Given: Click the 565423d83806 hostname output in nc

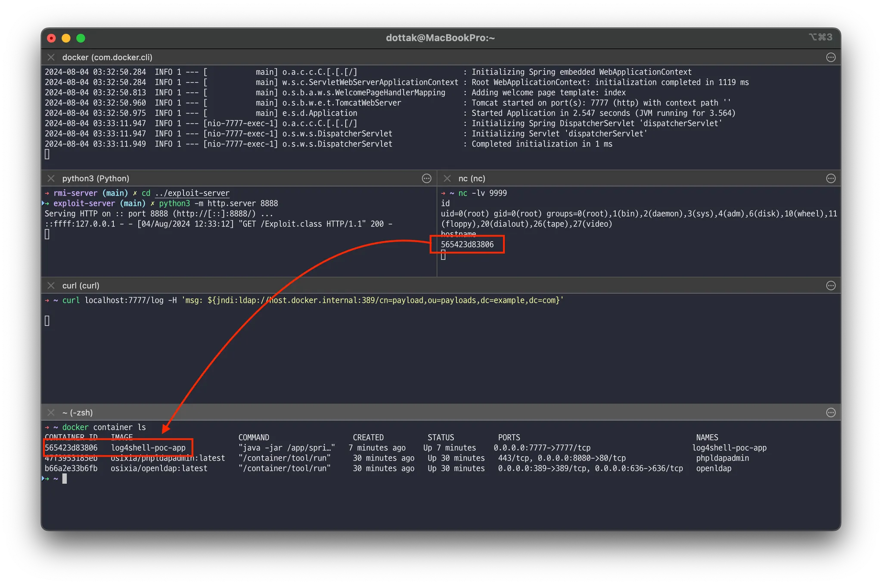Looking at the screenshot, I should tap(467, 245).
